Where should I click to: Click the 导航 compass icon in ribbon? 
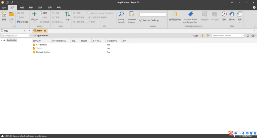coord(224,14)
